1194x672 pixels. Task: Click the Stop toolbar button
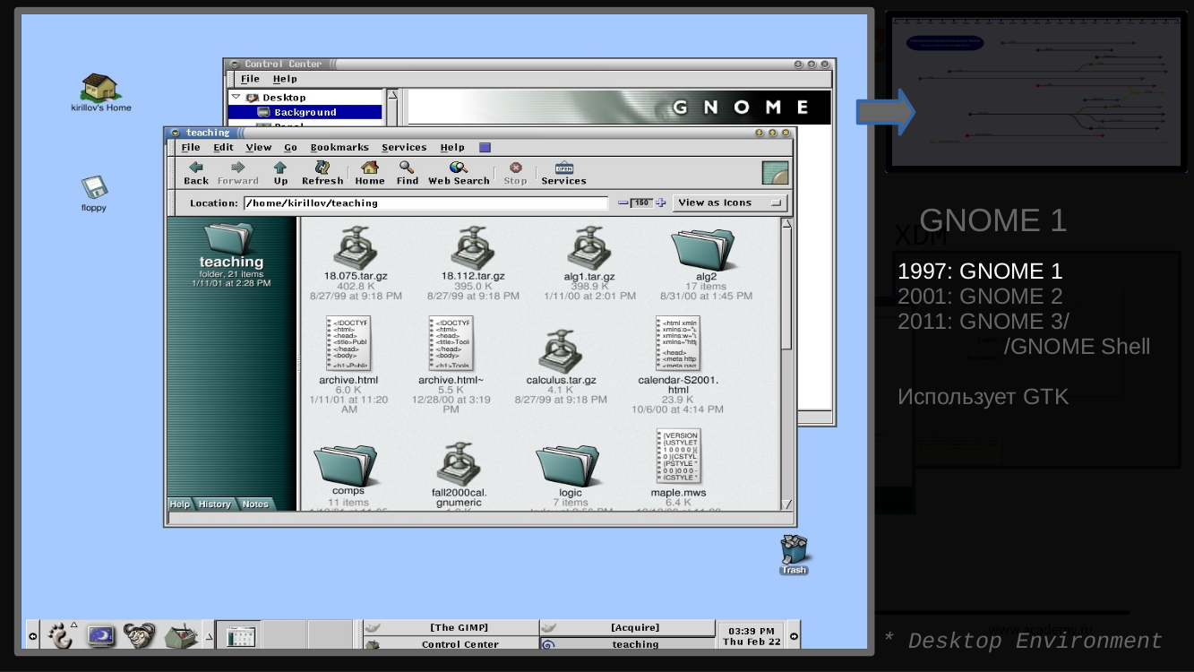click(x=515, y=173)
